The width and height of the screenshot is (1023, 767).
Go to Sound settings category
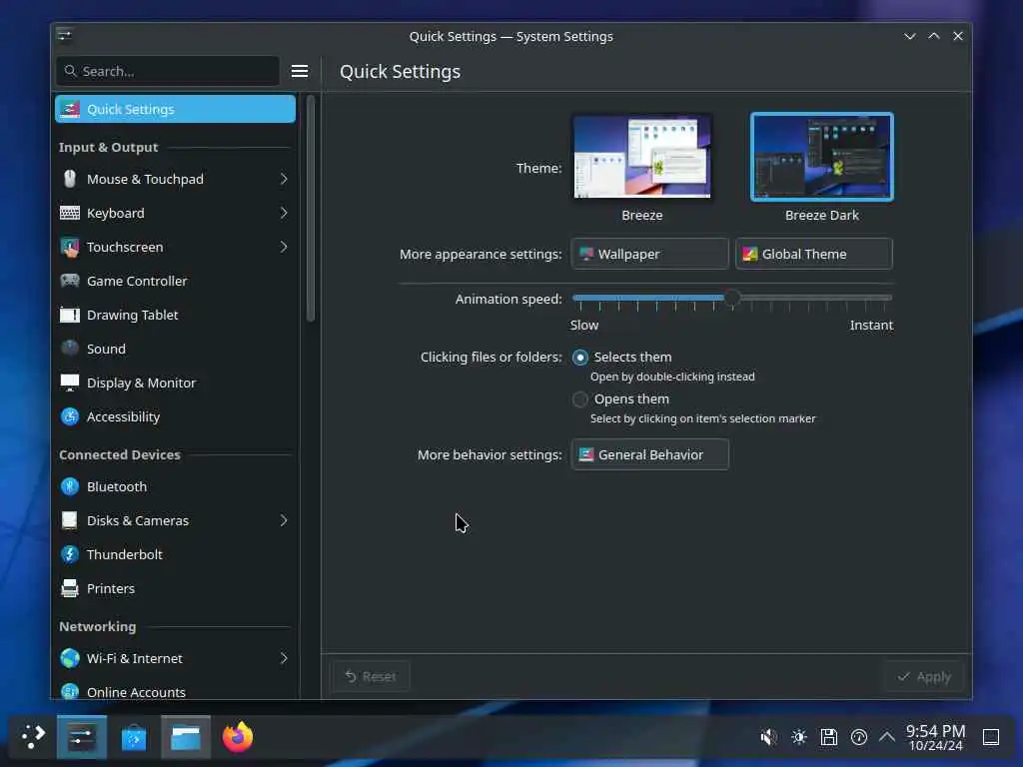click(x=175, y=349)
